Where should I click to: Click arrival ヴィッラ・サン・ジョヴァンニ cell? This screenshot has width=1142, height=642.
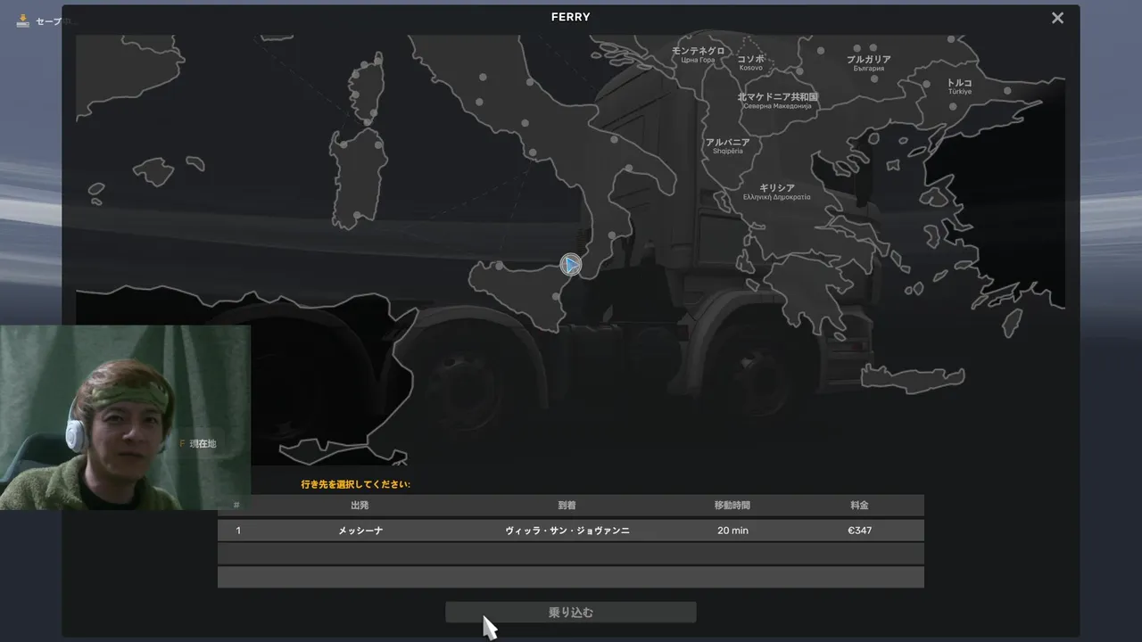click(x=567, y=531)
